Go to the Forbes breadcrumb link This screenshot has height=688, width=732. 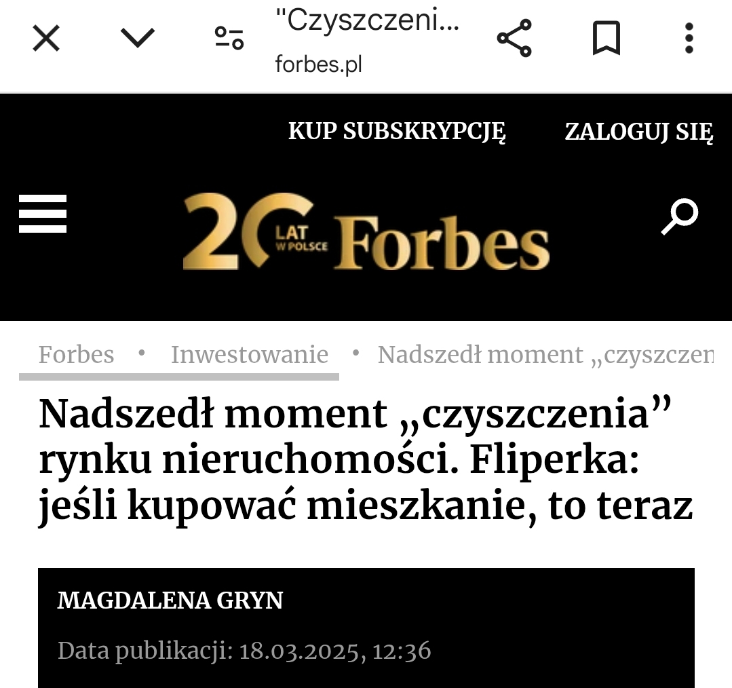click(76, 354)
